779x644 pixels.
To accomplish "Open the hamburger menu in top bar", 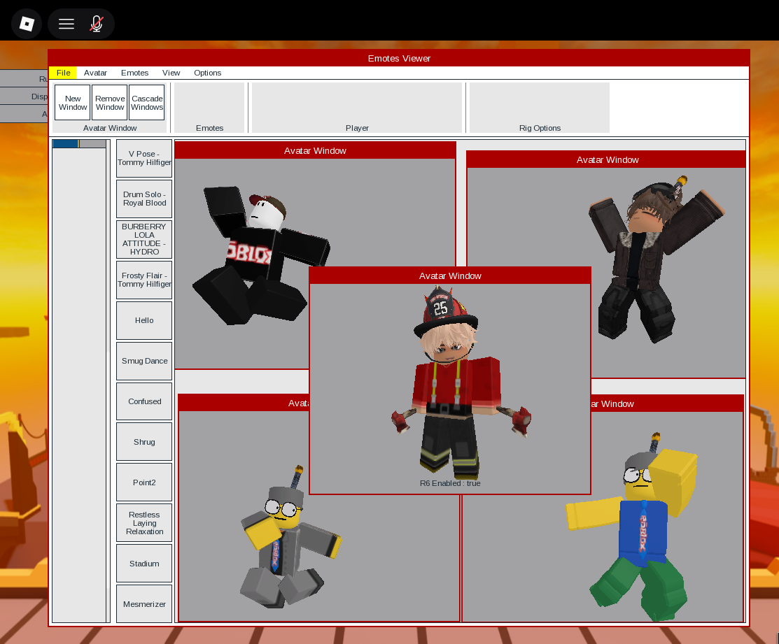I will 66,24.
